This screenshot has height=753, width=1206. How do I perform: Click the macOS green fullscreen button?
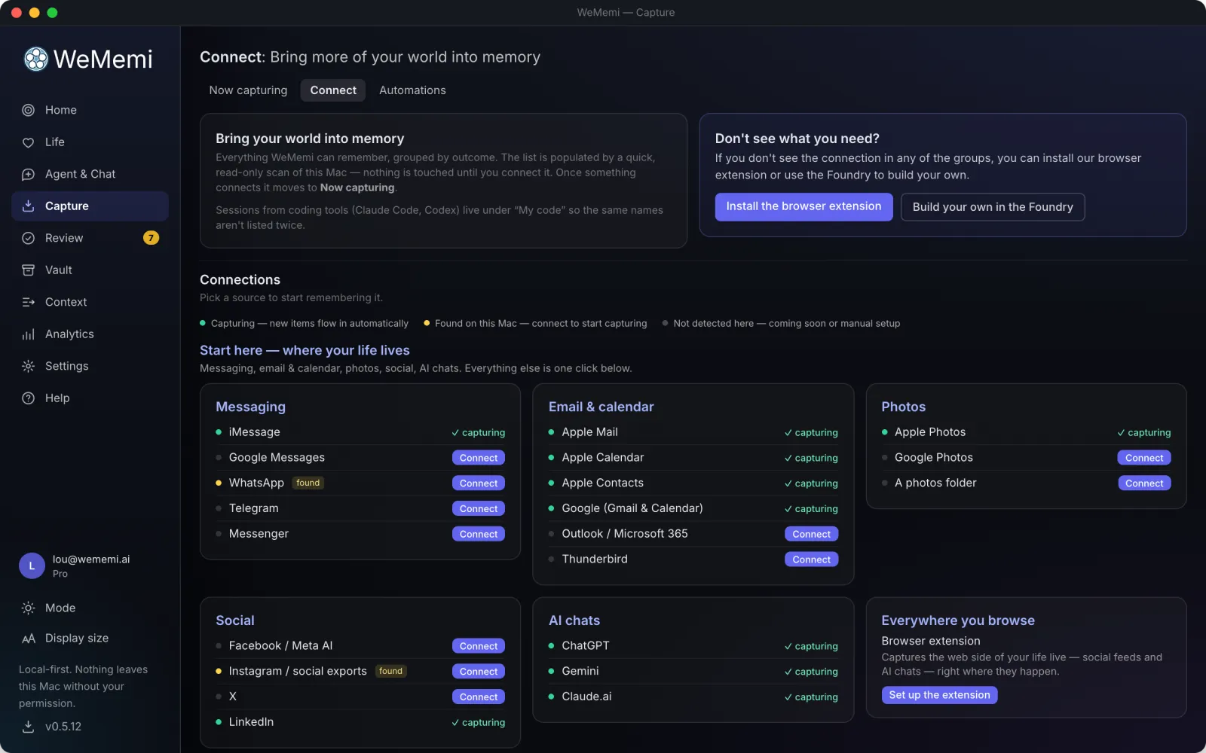[x=52, y=13]
